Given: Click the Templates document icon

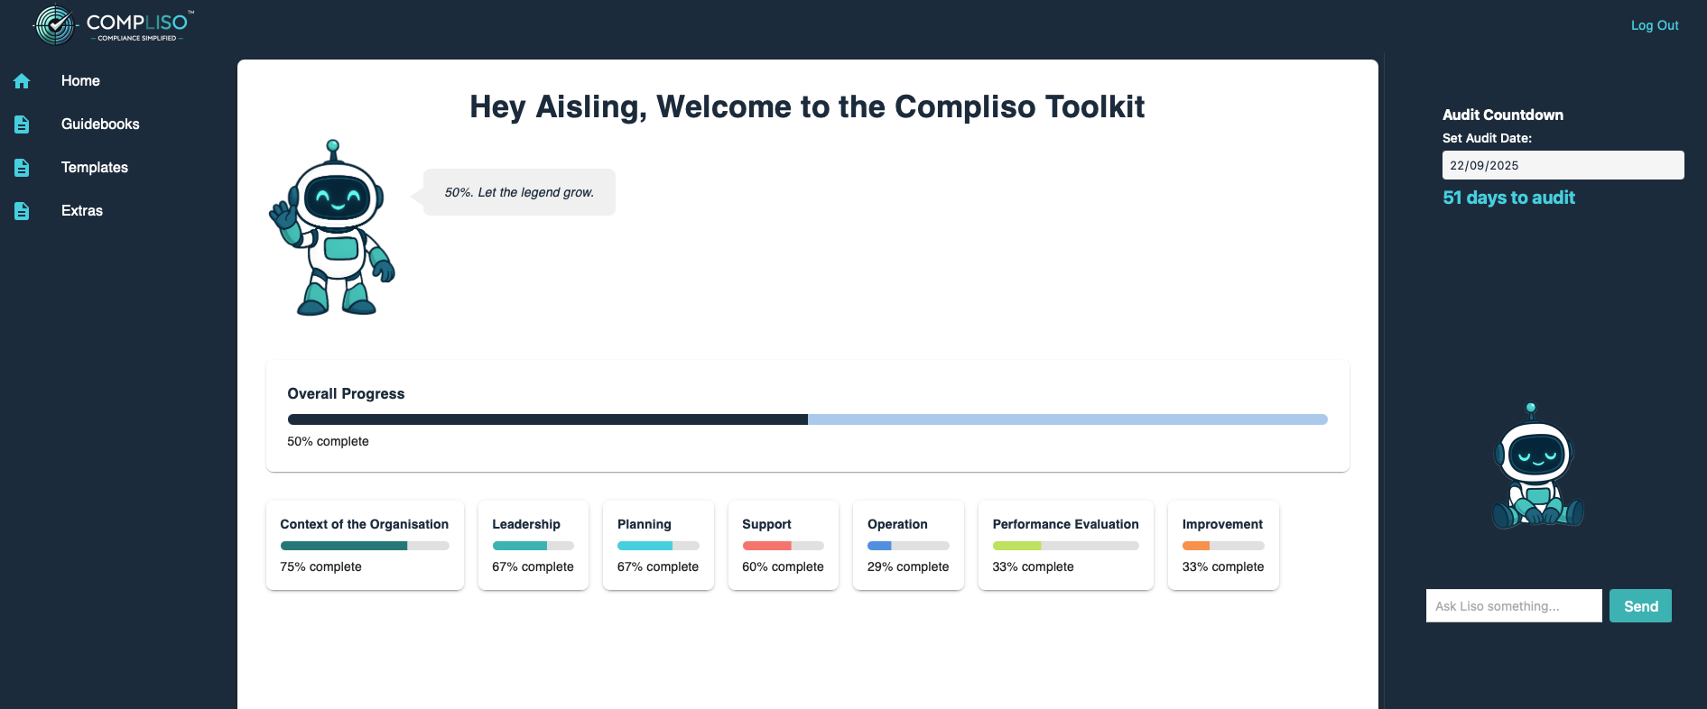Looking at the screenshot, I should (22, 168).
